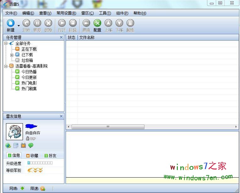Switch to the 好友 tab

[x=50, y=155]
